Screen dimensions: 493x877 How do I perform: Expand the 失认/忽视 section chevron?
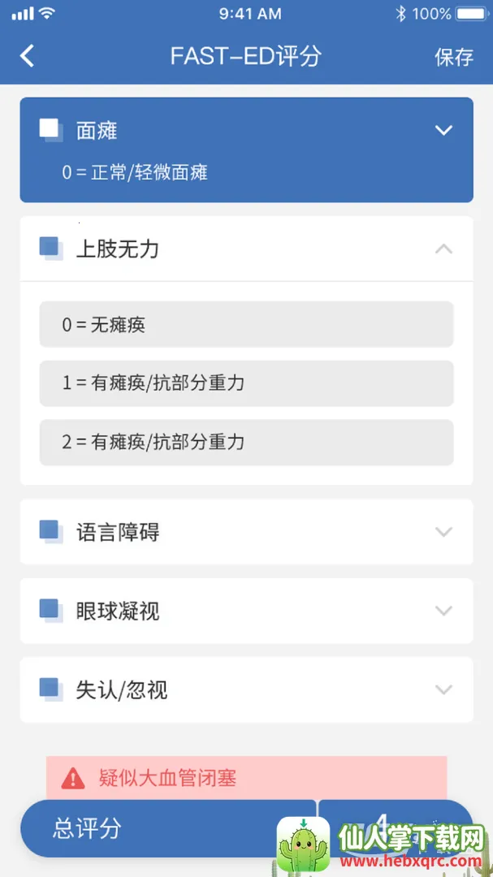click(x=443, y=689)
